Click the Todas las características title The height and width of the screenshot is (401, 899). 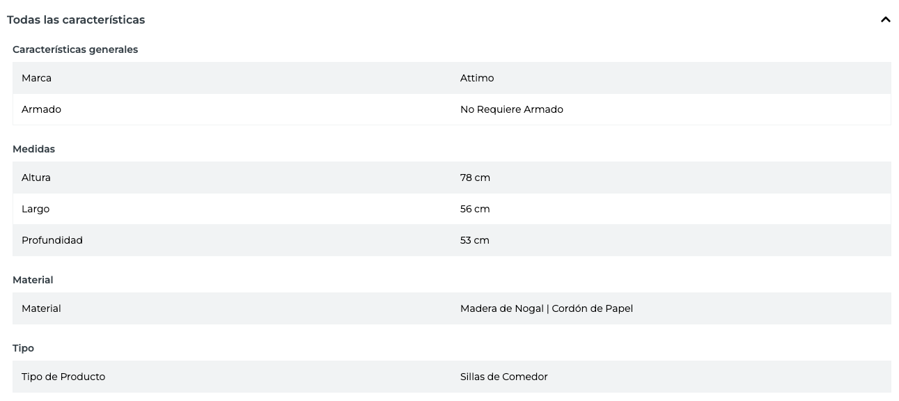click(76, 19)
